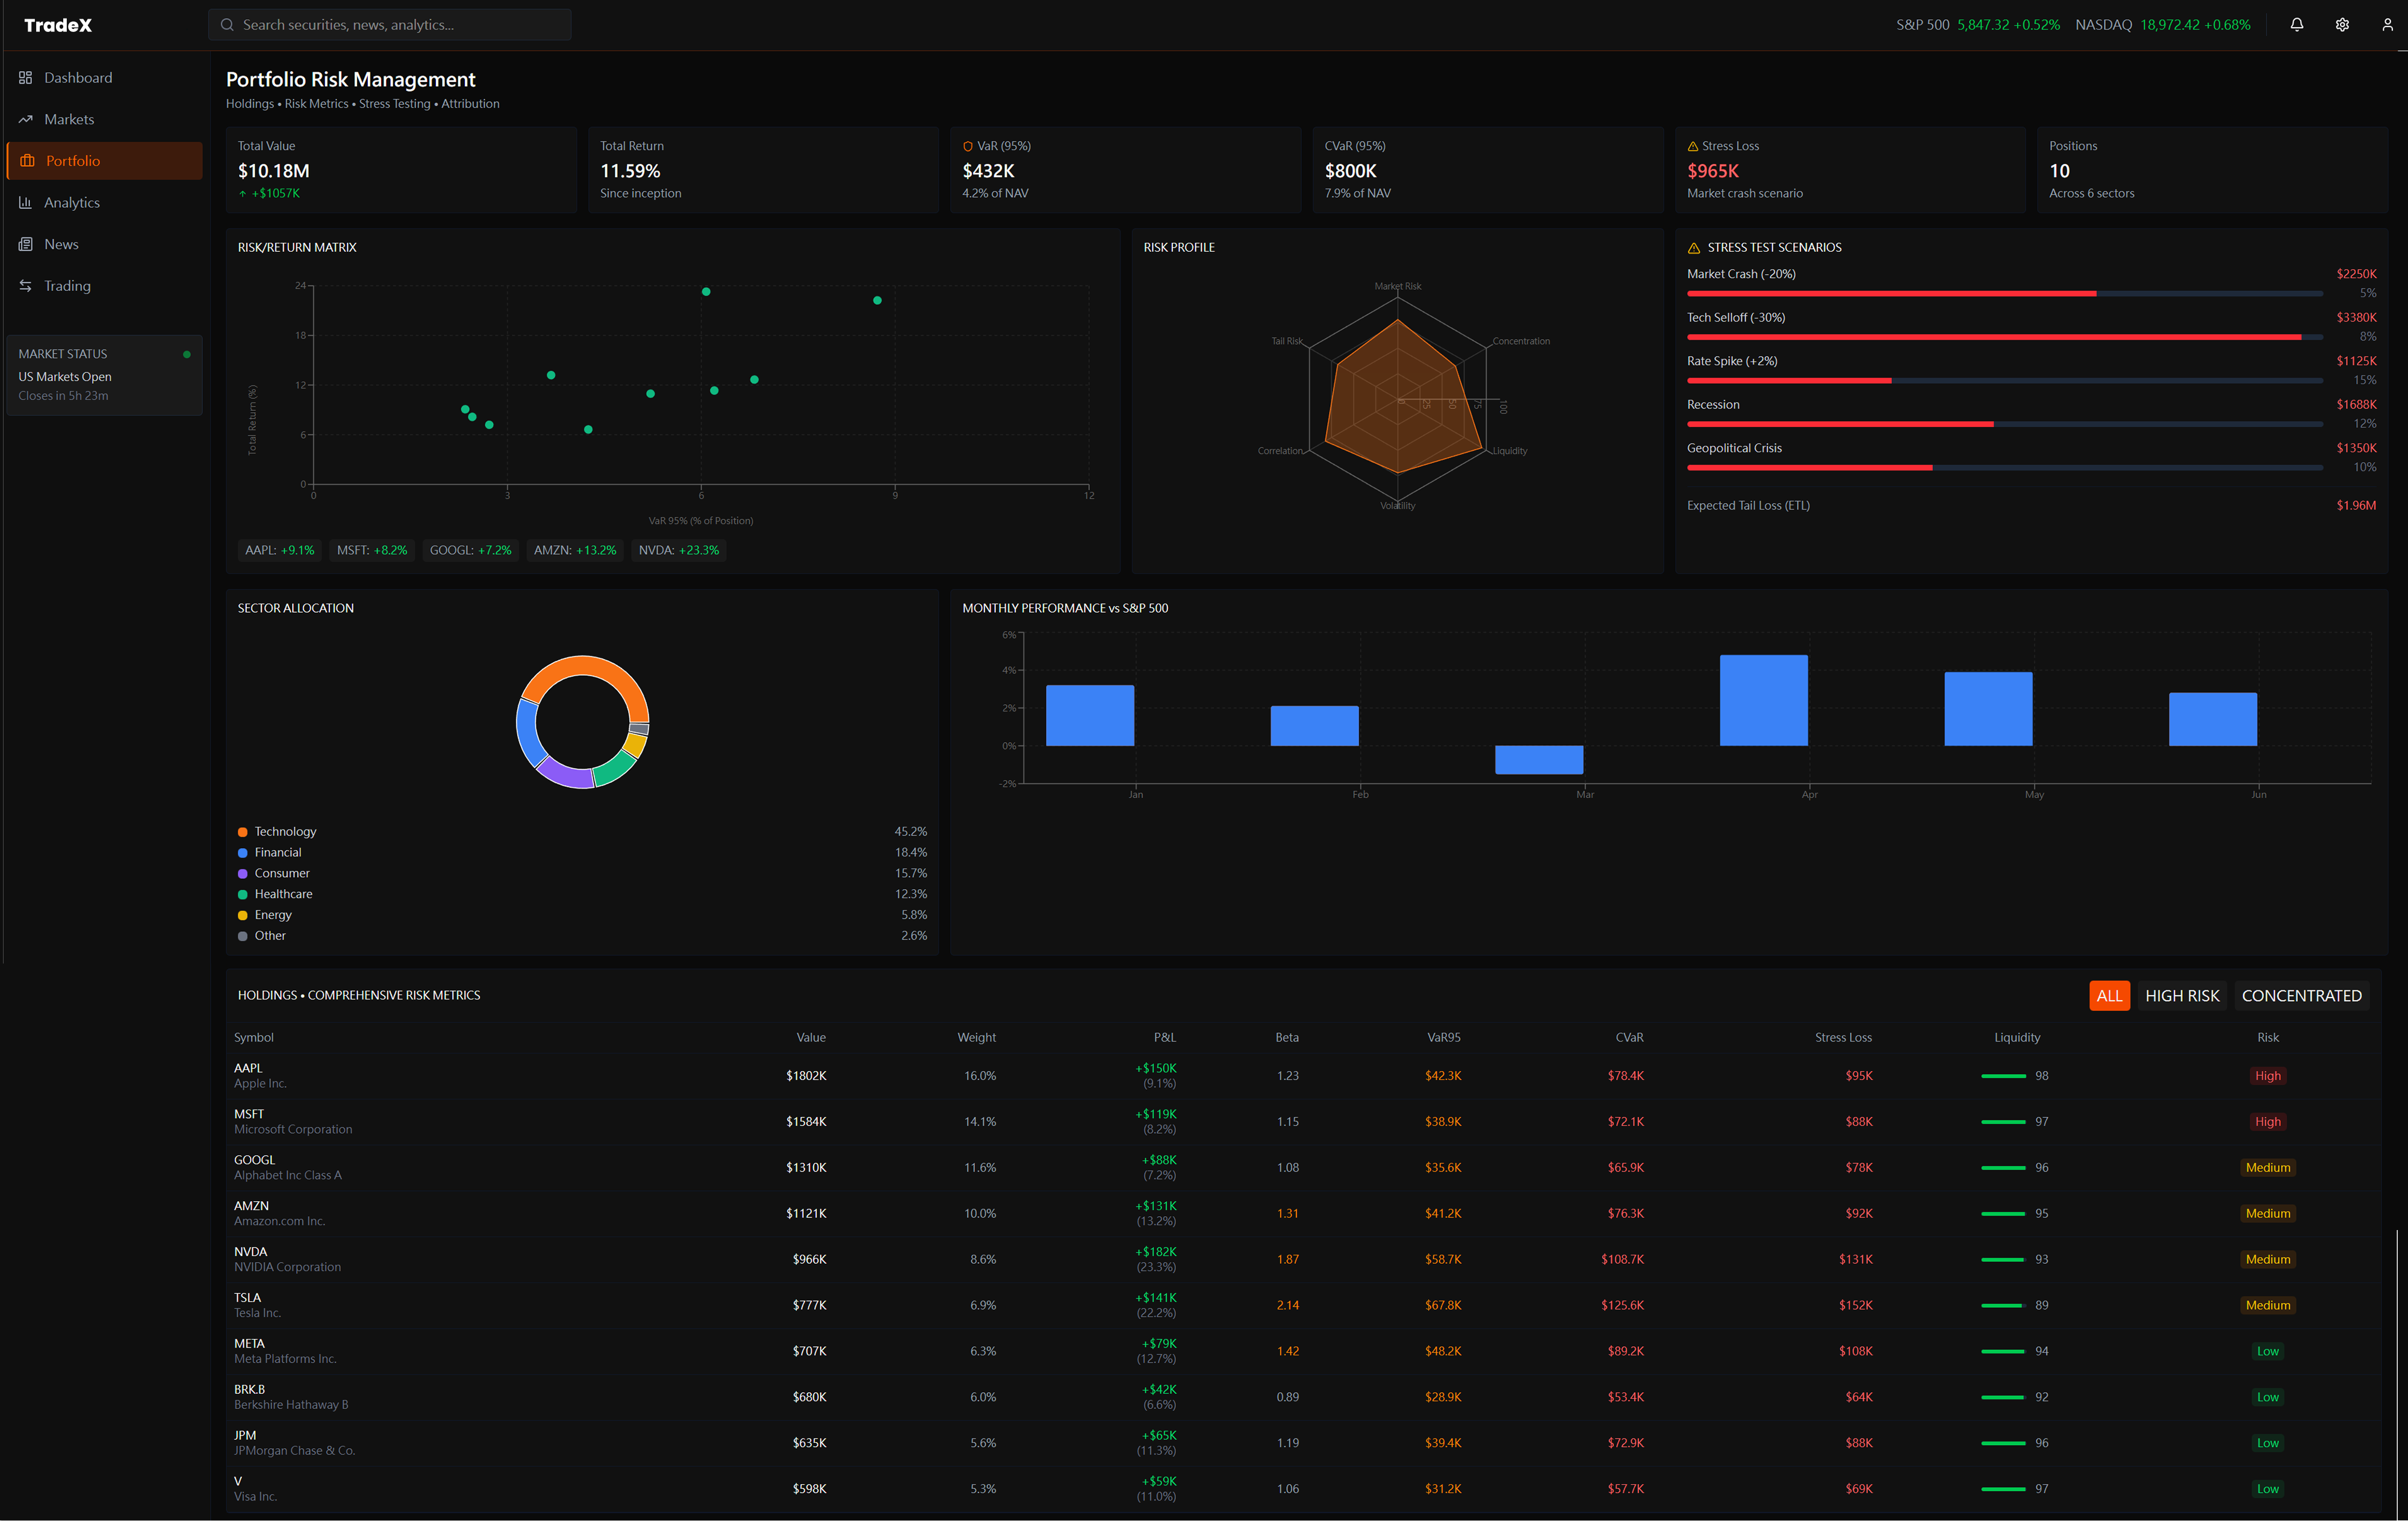Open the settings gear

point(2341,24)
